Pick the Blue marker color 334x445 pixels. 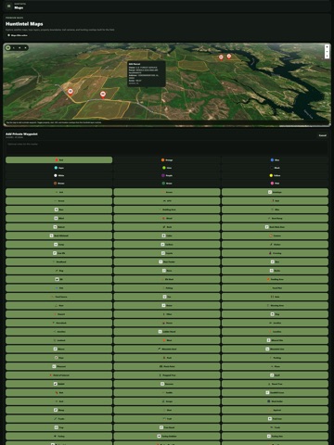click(275, 159)
